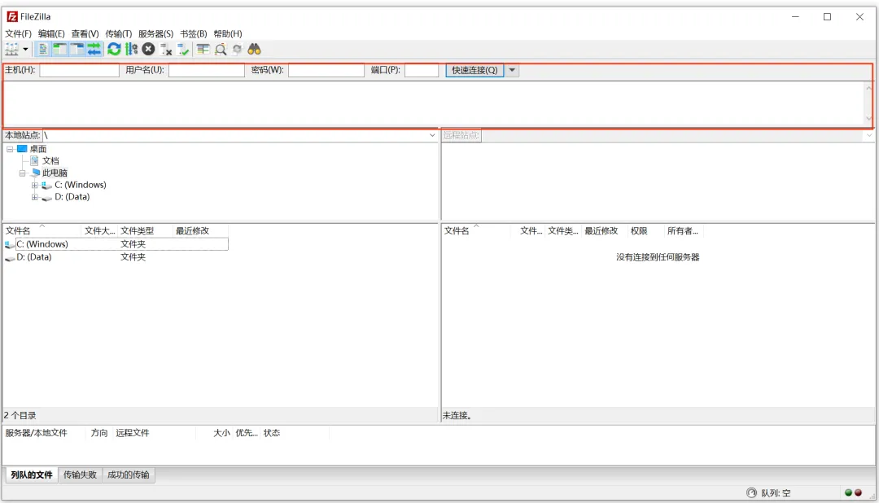Select 此电脑 in the local tree
Screen dimensions: 879x503
tap(55, 173)
